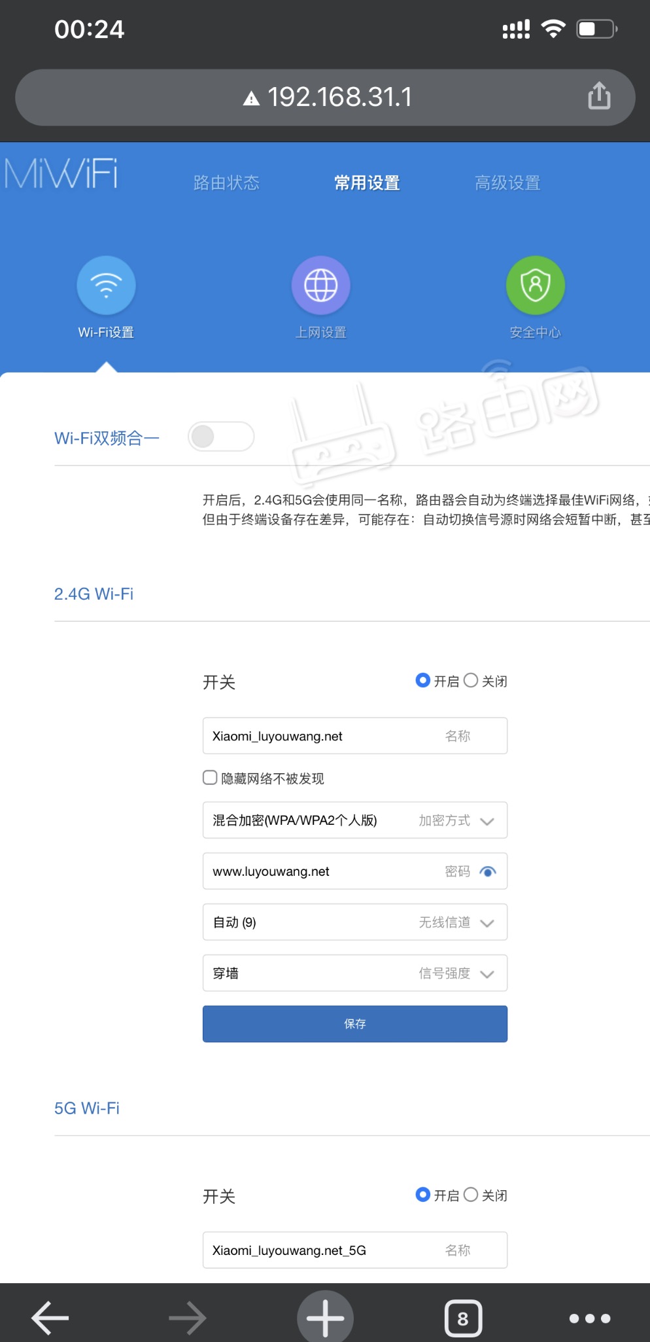The image size is (650, 1342).
Task: Tap the browser share icon
Action: (599, 96)
